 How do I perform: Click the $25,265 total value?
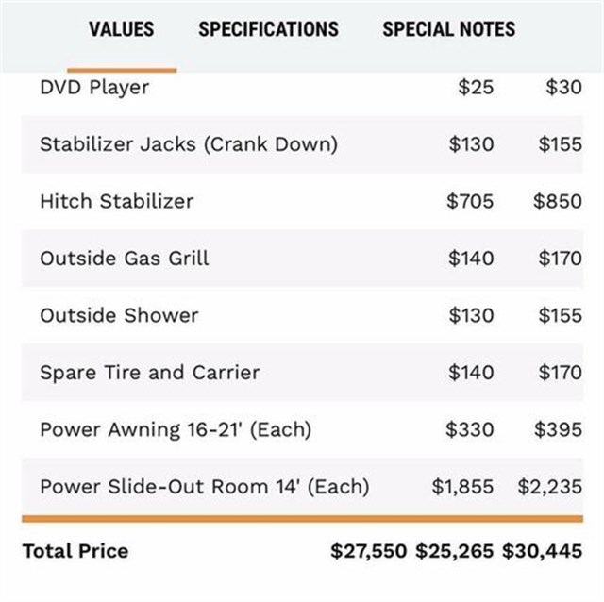[x=455, y=551]
